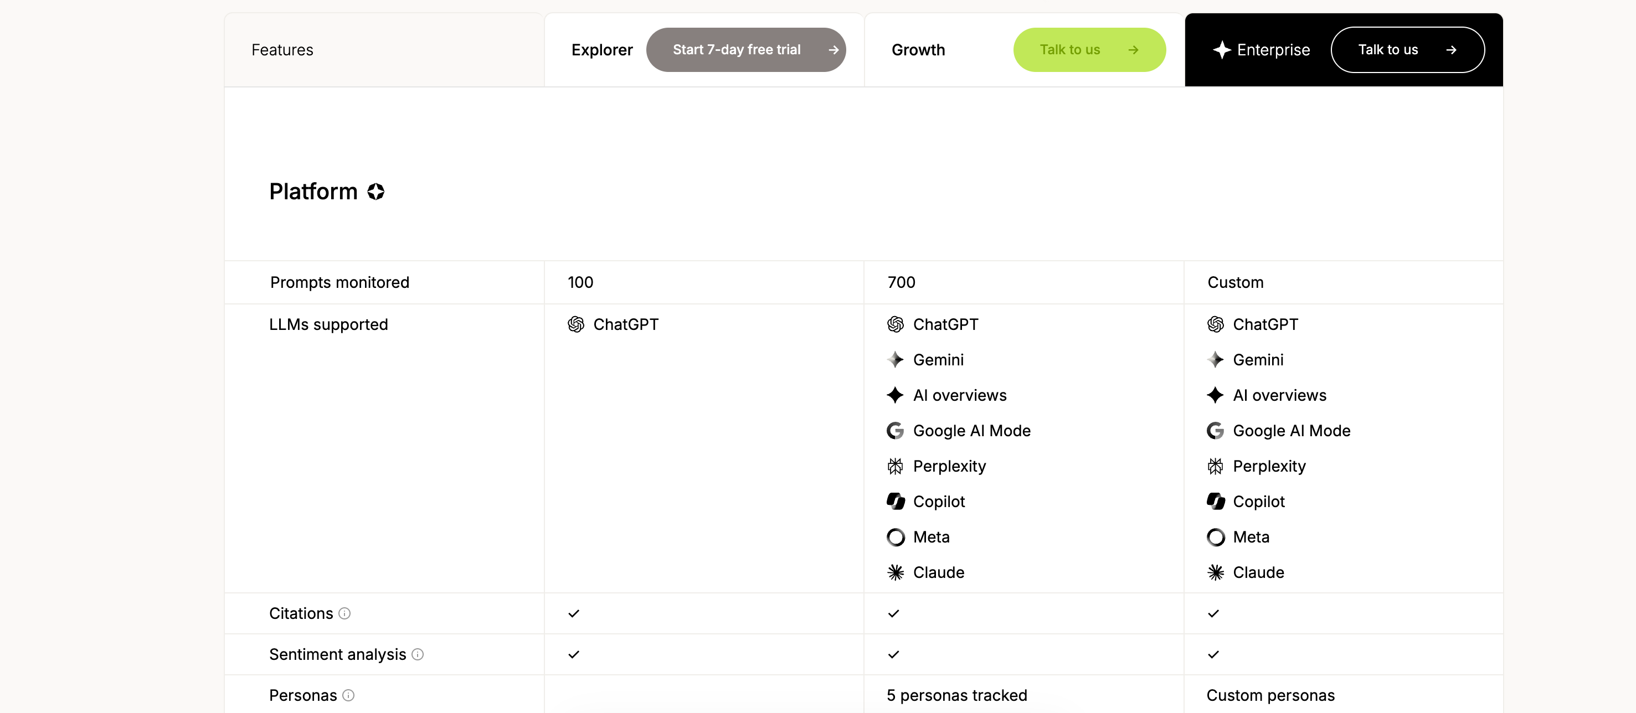Select the Explorer plan column header

click(x=601, y=49)
